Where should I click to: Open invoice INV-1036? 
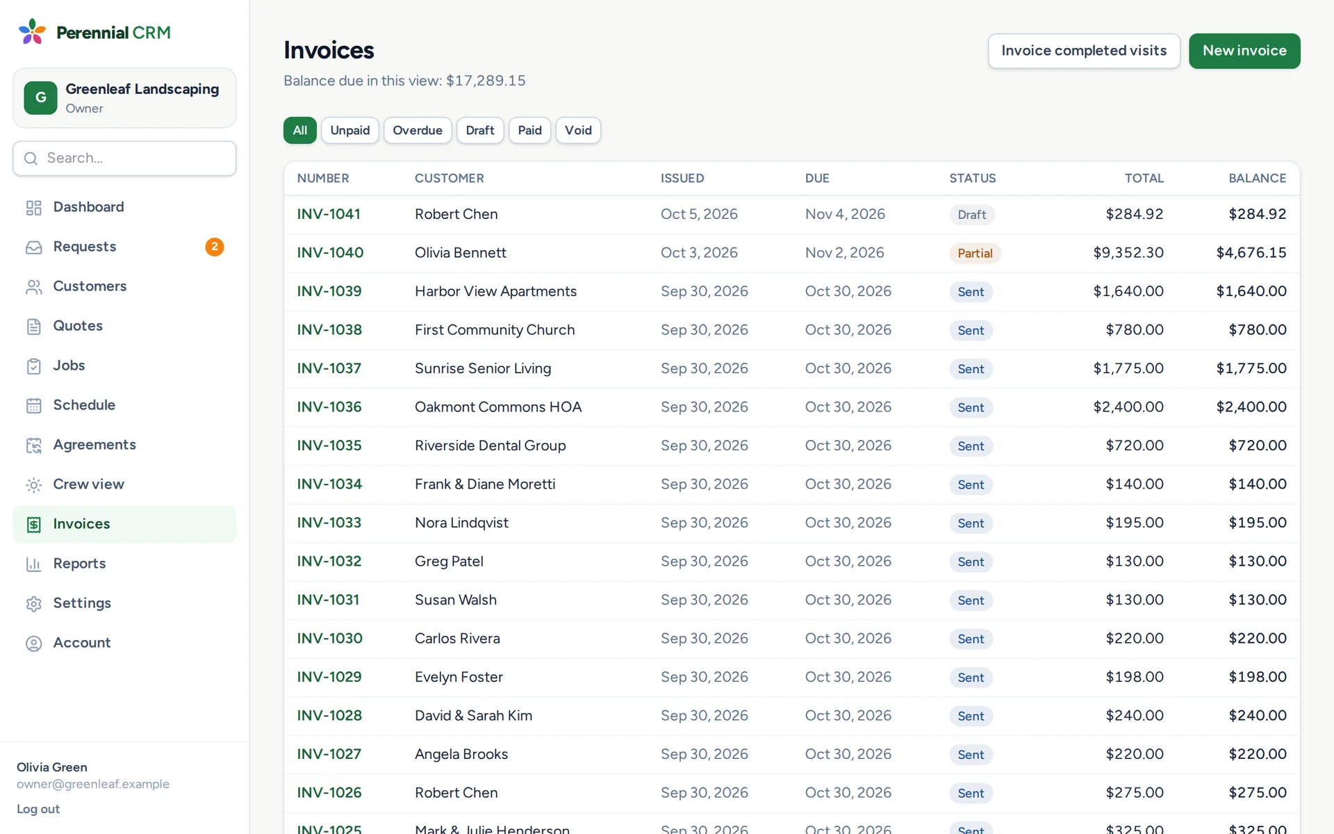[329, 407]
